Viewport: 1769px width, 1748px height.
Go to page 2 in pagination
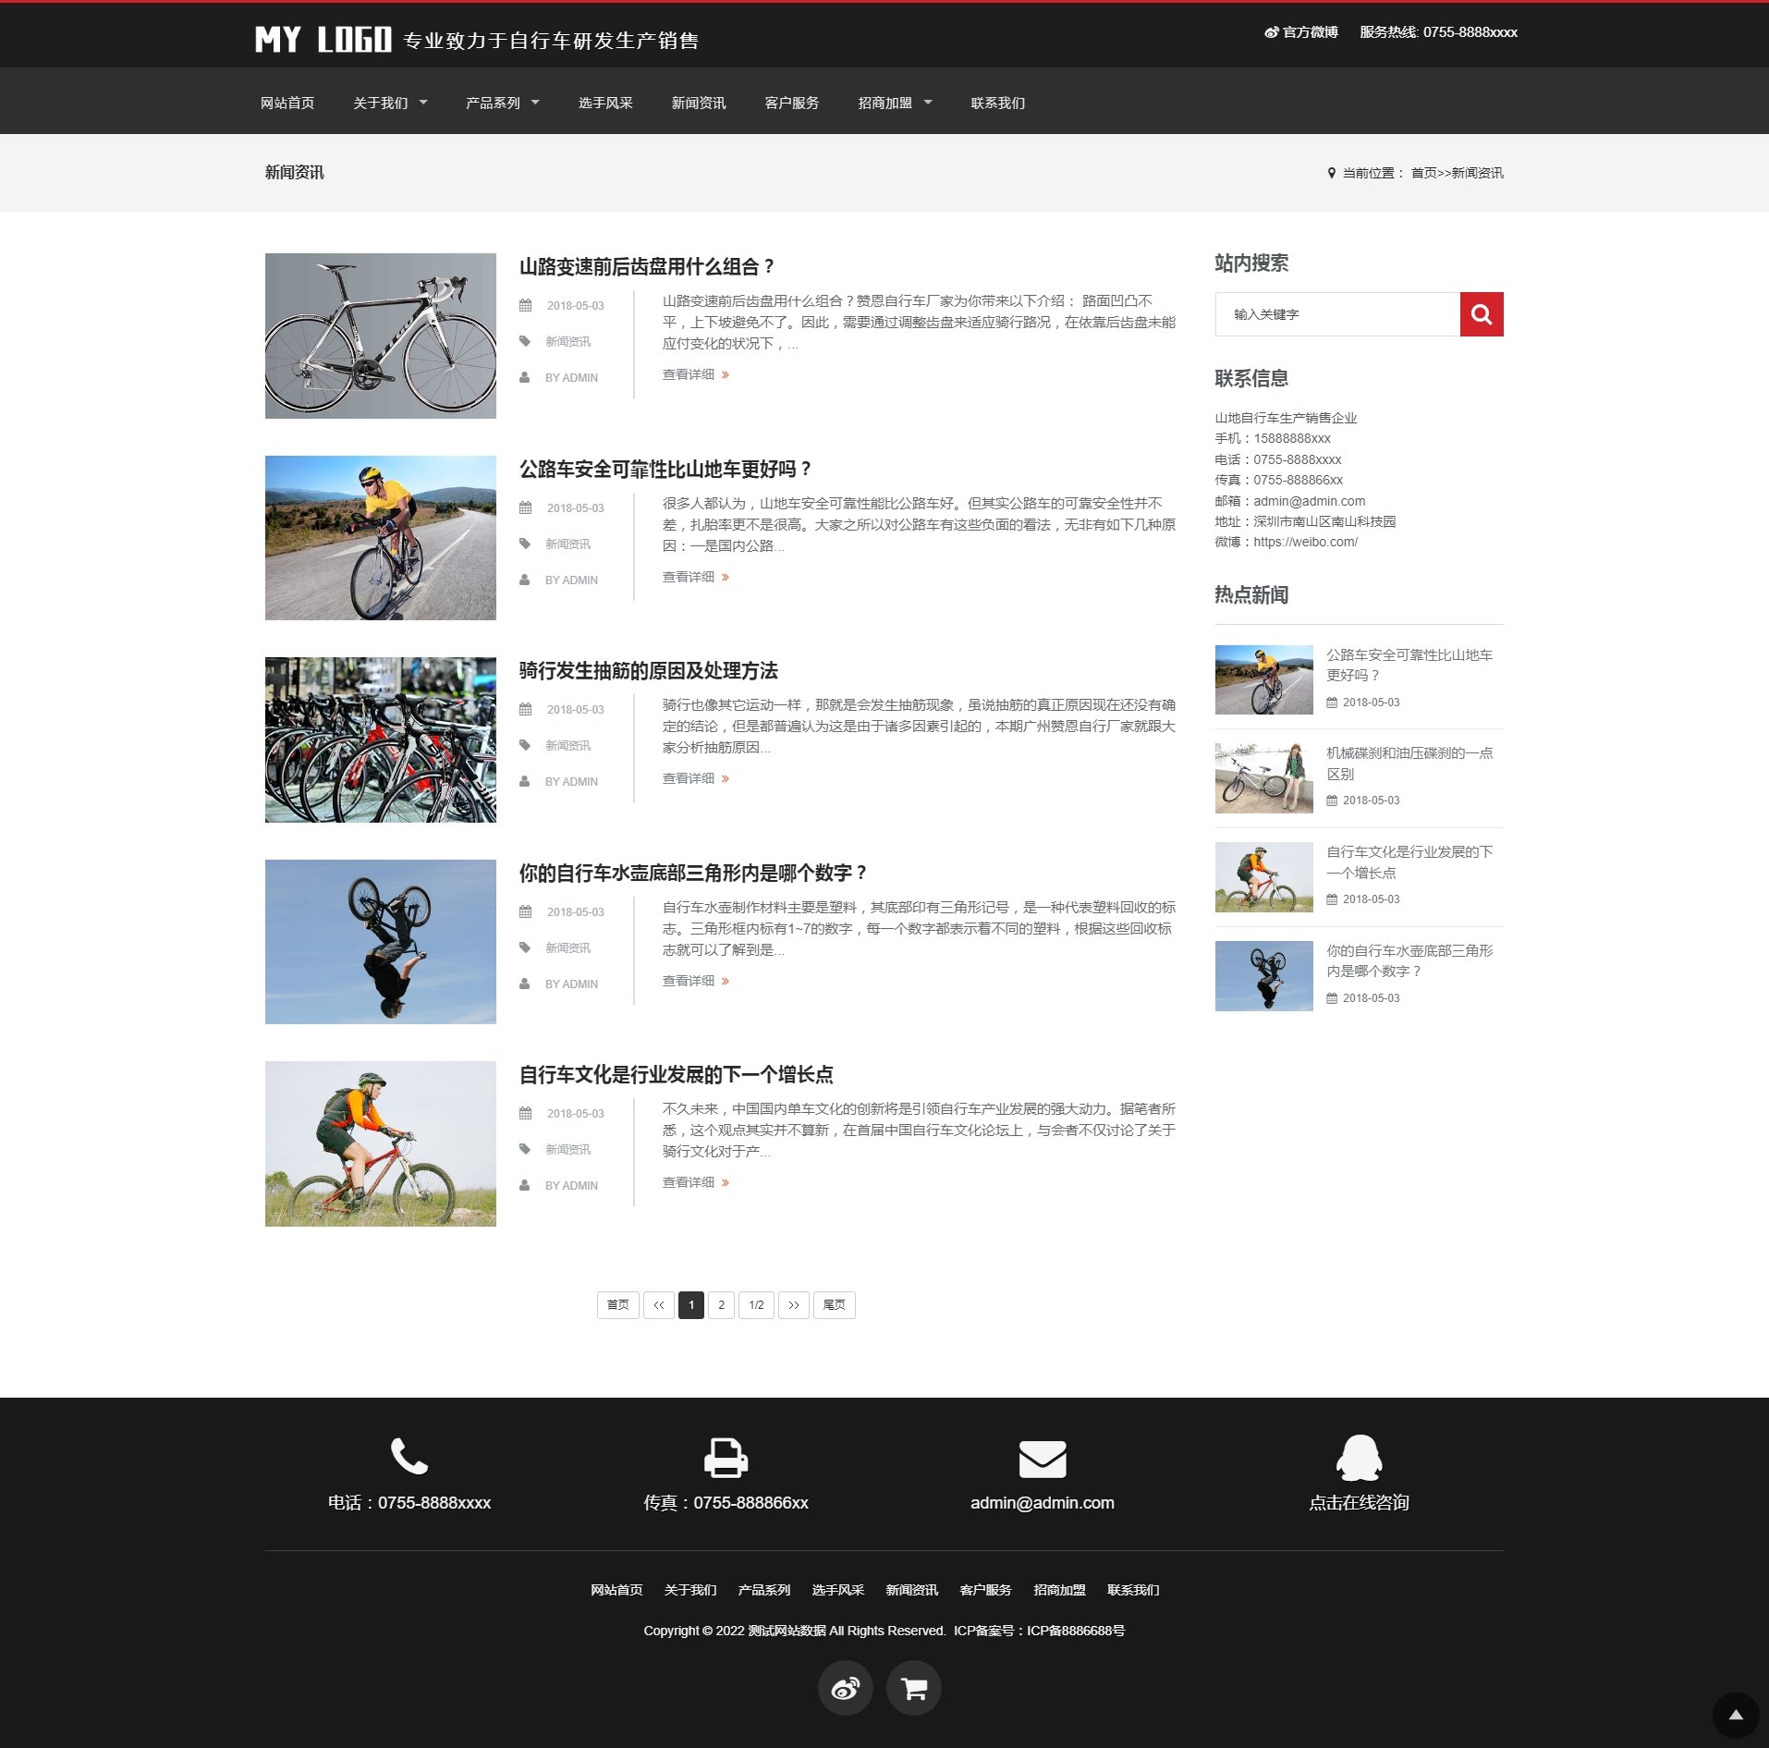coord(721,1304)
